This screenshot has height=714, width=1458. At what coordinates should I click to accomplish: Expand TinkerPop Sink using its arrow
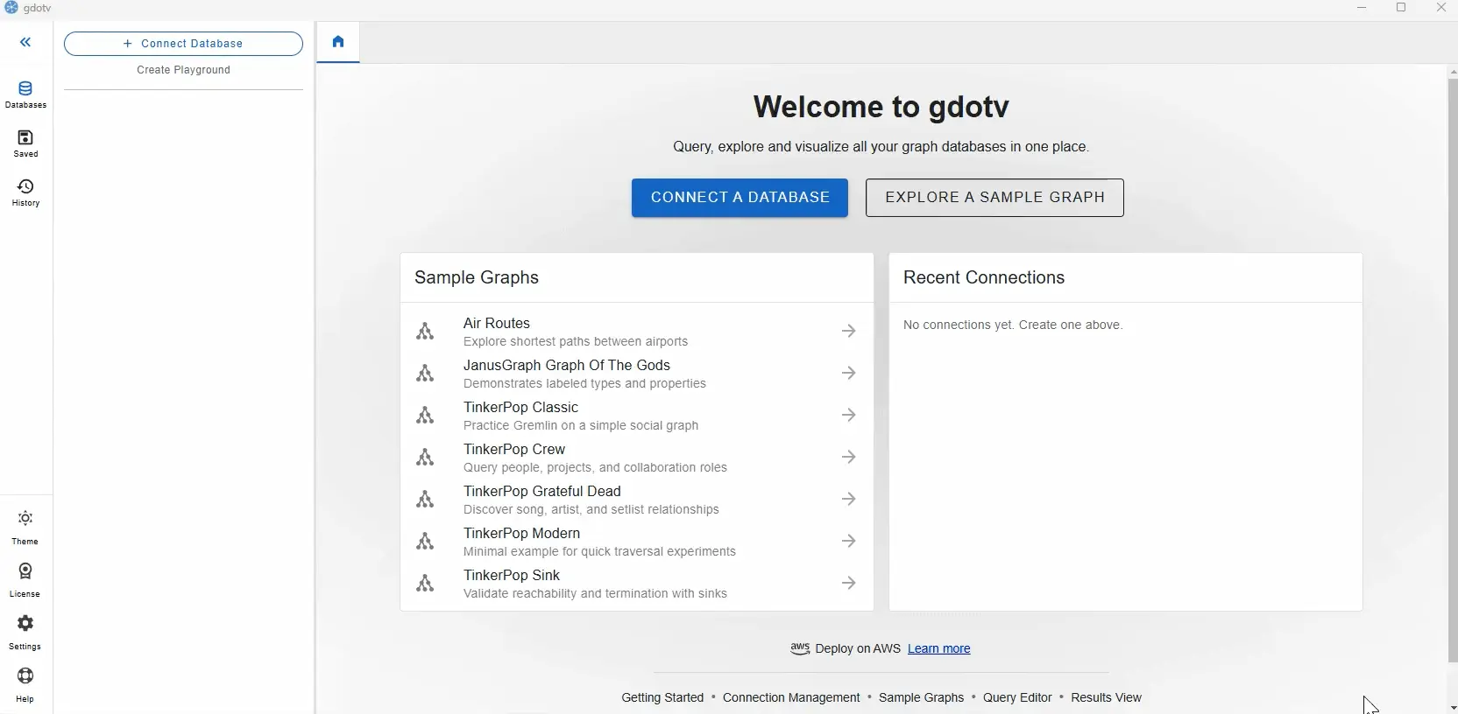click(849, 584)
